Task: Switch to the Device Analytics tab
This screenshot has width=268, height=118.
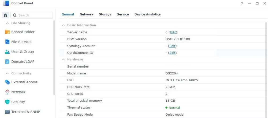Action: coord(147,14)
